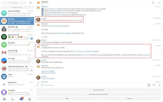Open the Spotybot chat
This screenshot has width=163, height=102.
click(17, 45)
